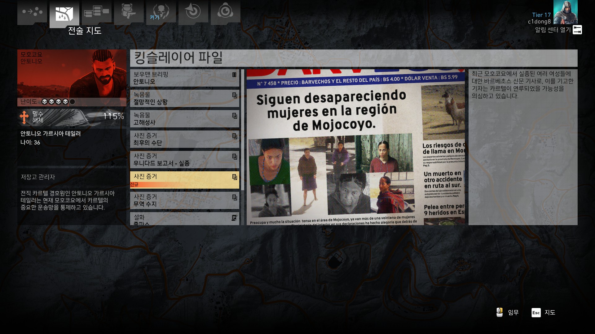Select recording 고해성사 entry

click(184, 119)
